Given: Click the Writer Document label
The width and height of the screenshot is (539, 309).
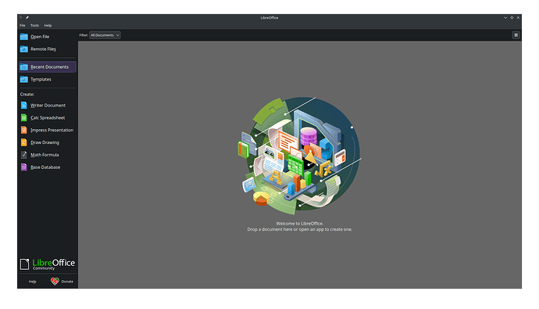Looking at the screenshot, I should [48, 106].
